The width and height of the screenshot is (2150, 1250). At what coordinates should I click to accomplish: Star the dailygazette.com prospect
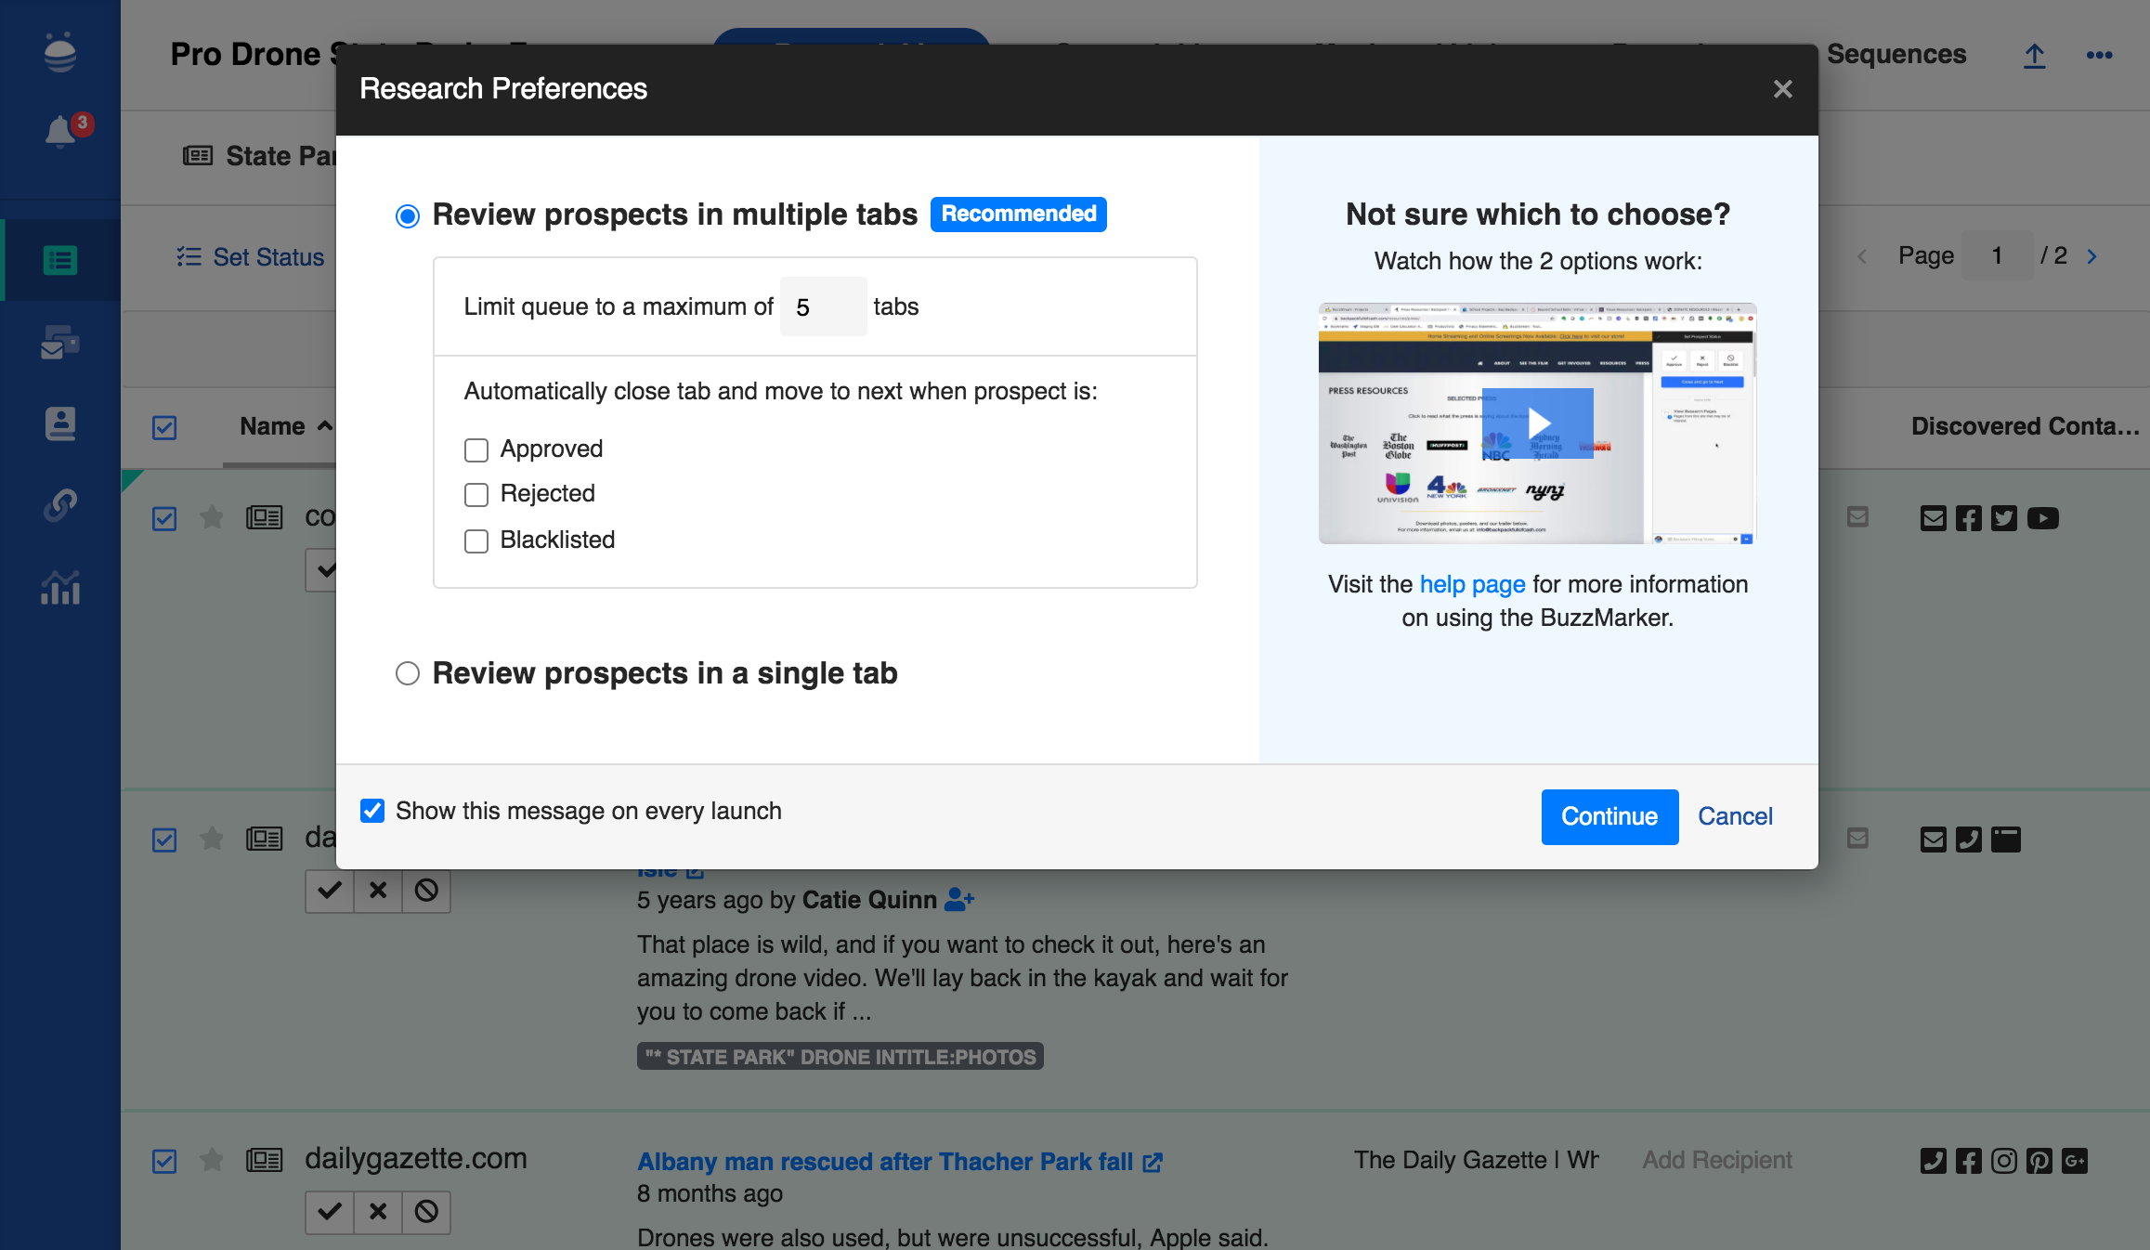212,1160
